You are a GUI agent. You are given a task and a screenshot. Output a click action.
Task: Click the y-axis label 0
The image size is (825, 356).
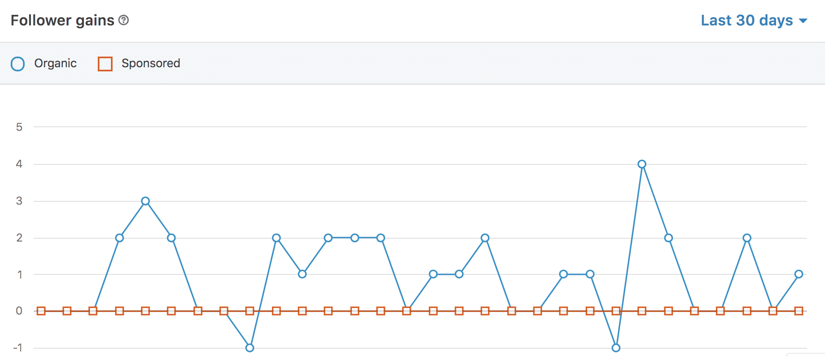click(19, 311)
